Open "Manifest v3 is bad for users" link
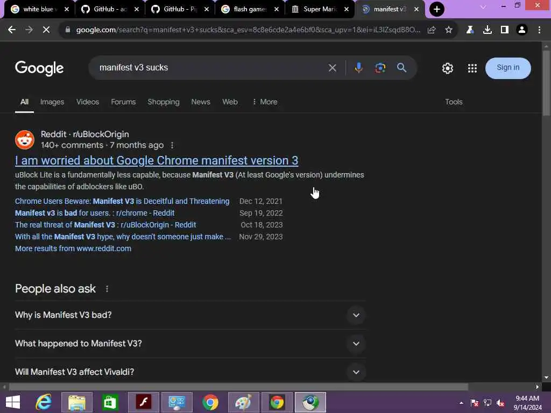 [x=95, y=213]
